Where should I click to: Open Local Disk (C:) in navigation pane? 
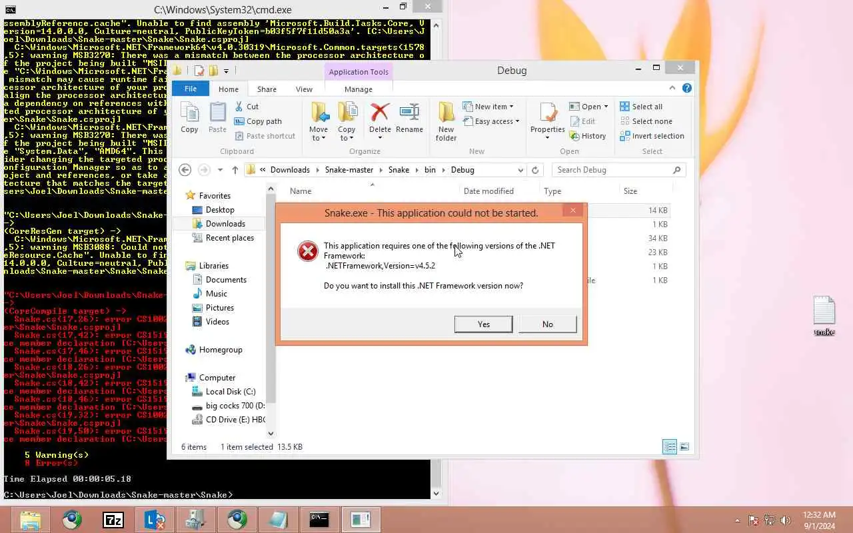point(231,392)
